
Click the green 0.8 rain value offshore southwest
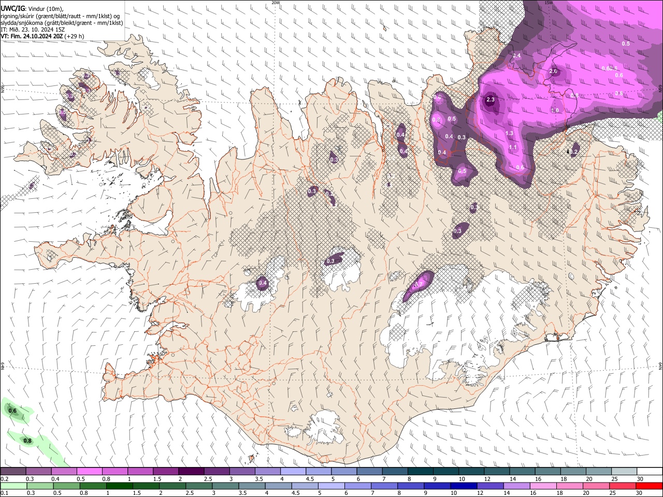pyautogui.click(x=27, y=441)
